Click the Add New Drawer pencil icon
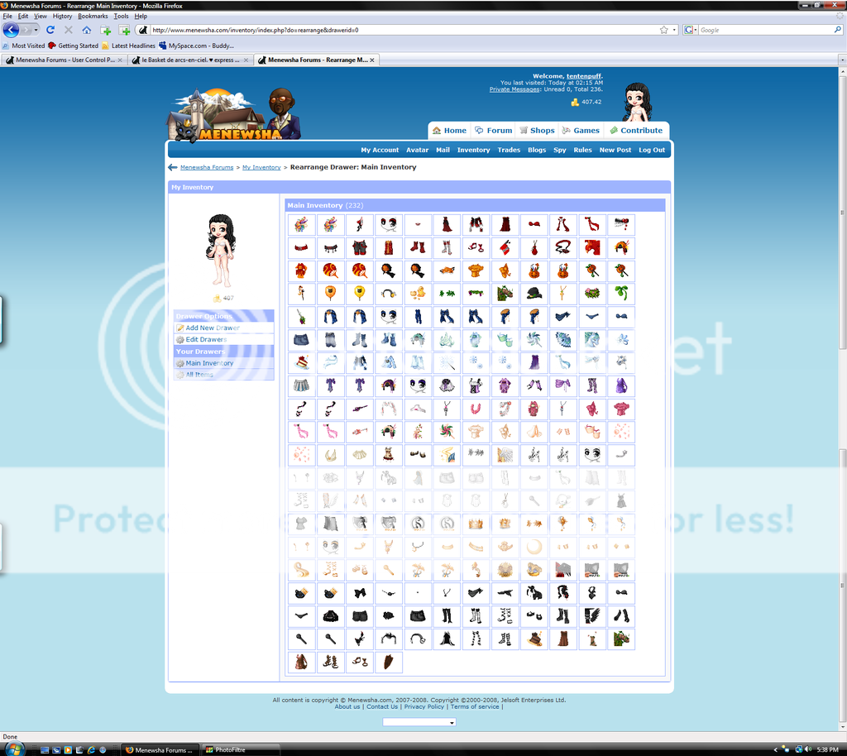Screen dimensions: 847x756 [x=180, y=328]
